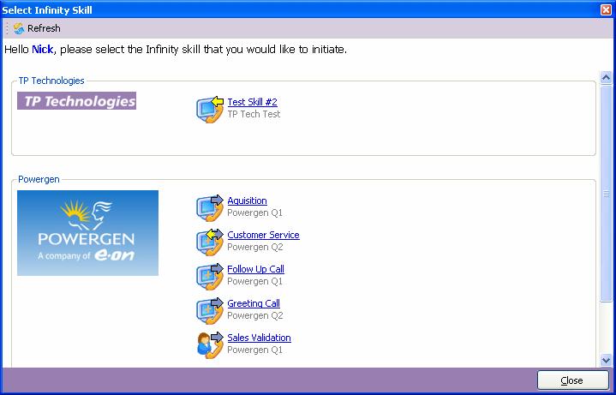Click the Test Skill #2 phone icon
Image resolution: width=616 pixels, height=395 pixels.
pos(210,110)
